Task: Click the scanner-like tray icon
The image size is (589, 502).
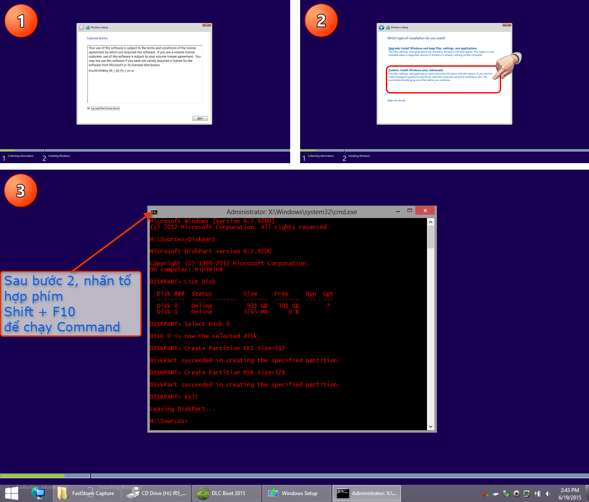Action: (x=496, y=494)
